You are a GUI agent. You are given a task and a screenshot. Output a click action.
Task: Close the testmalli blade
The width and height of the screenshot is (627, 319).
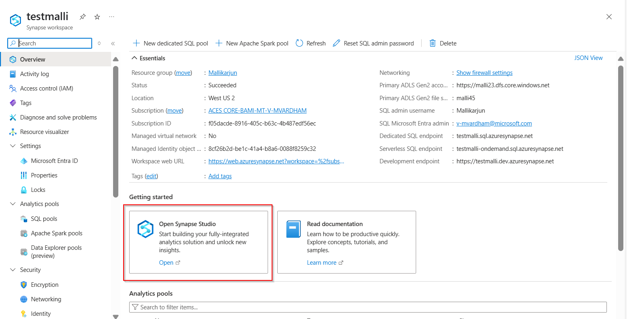click(x=609, y=17)
